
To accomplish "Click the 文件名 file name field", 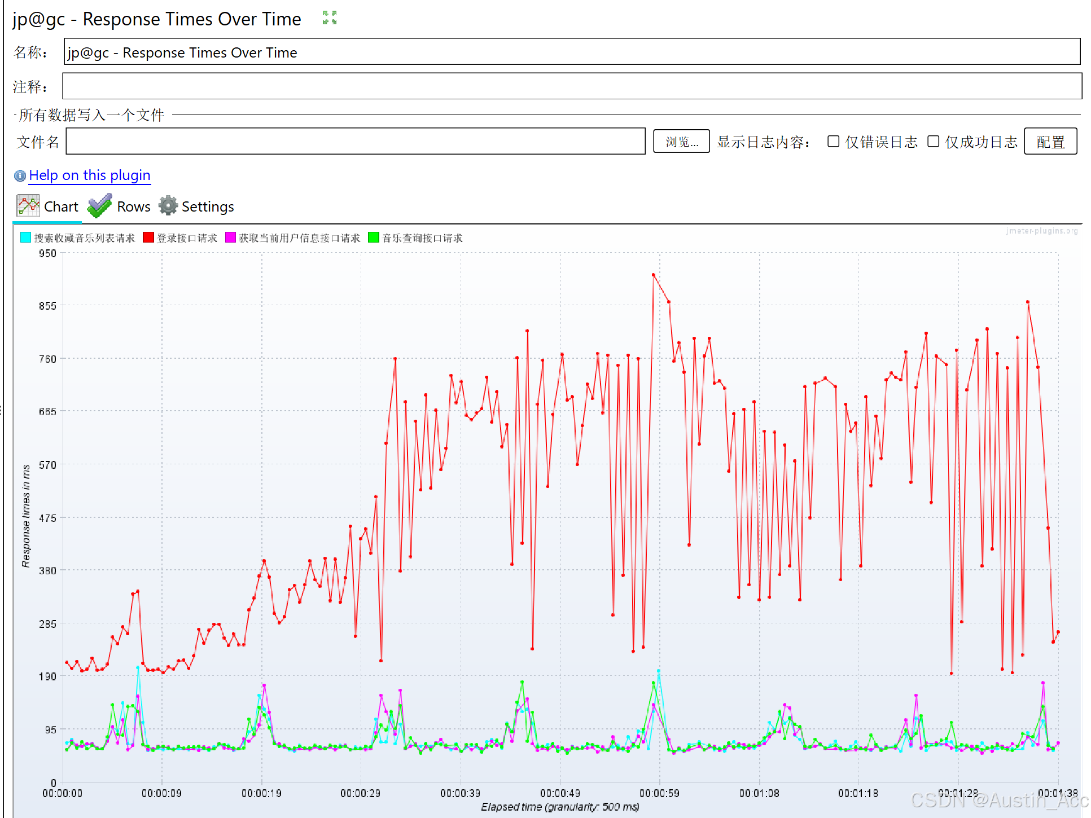I will pos(355,142).
